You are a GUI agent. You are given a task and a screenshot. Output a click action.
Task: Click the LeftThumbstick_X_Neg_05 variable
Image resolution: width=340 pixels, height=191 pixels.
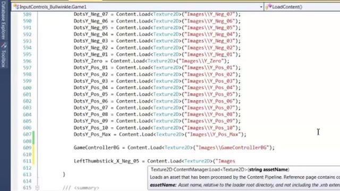[x=106, y=161]
